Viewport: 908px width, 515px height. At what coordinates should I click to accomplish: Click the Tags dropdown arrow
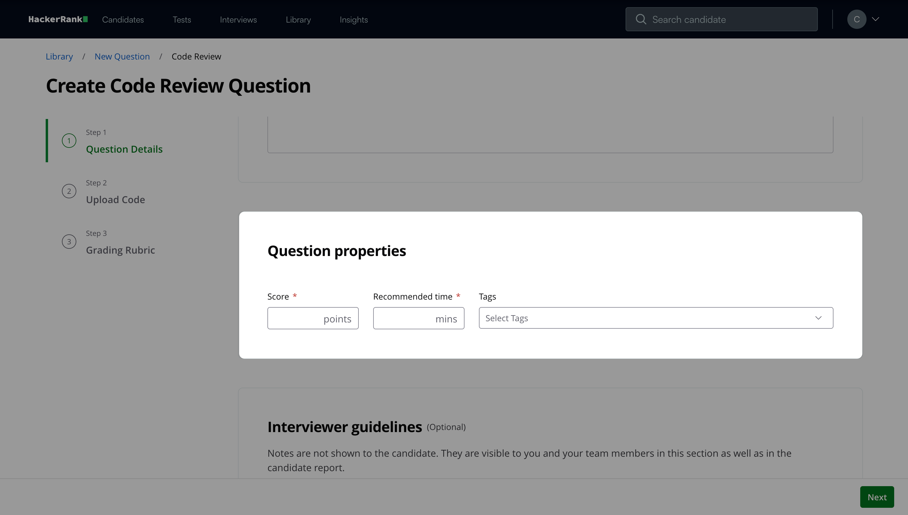click(x=818, y=318)
